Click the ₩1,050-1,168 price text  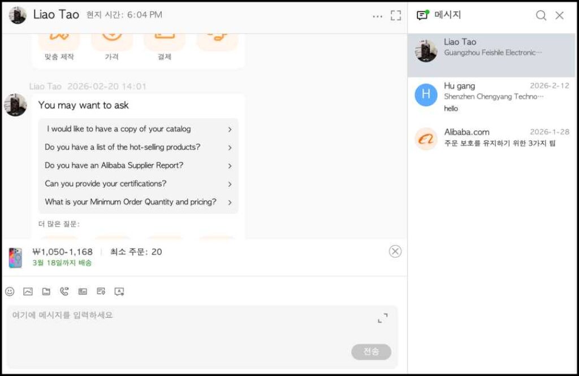pyautogui.click(x=62, y=252)
